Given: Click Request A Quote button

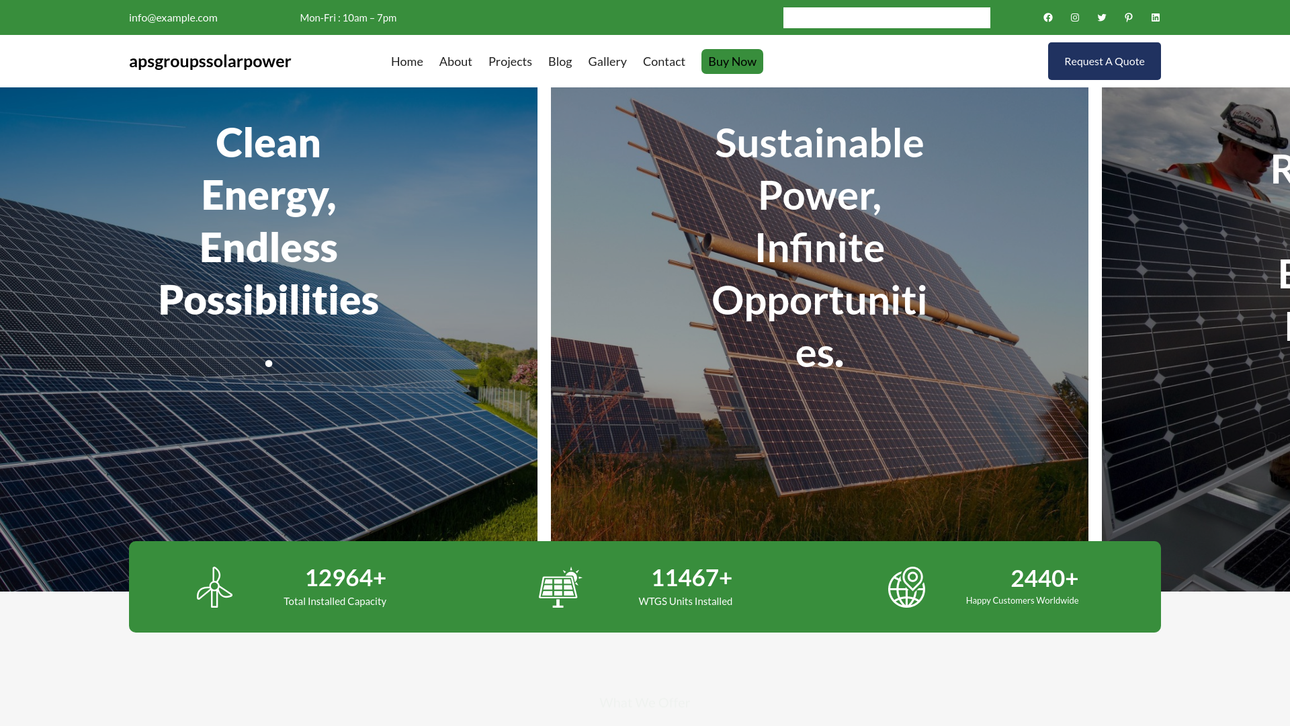Looking at the screenshot, I should pyautogui.click(x=1105, y=61).
